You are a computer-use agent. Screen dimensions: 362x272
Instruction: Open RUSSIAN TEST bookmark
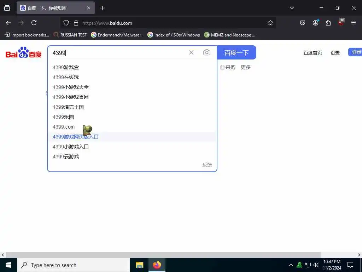pos(70,35)
